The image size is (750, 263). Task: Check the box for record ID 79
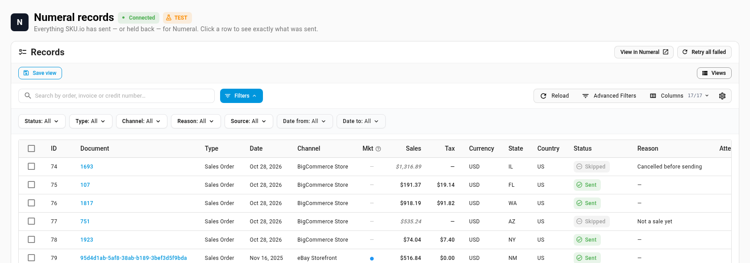(31, 258)
